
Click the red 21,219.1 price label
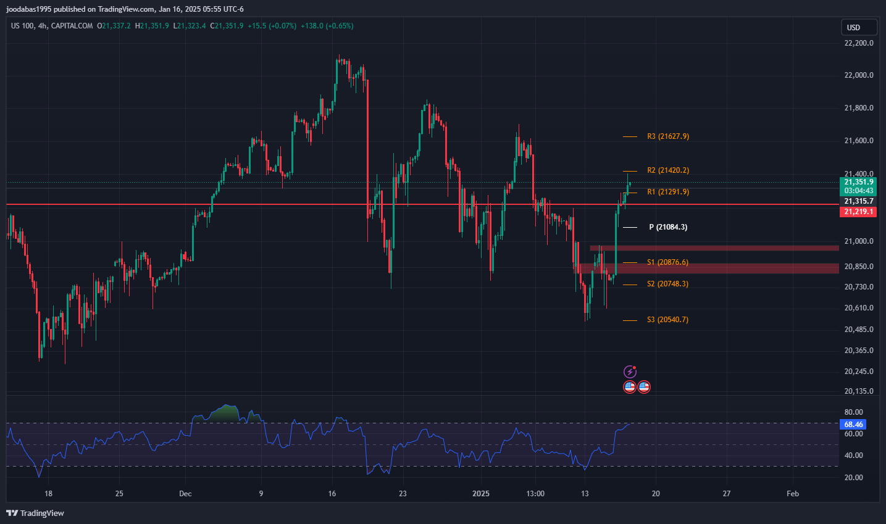(x=858, y=212)
